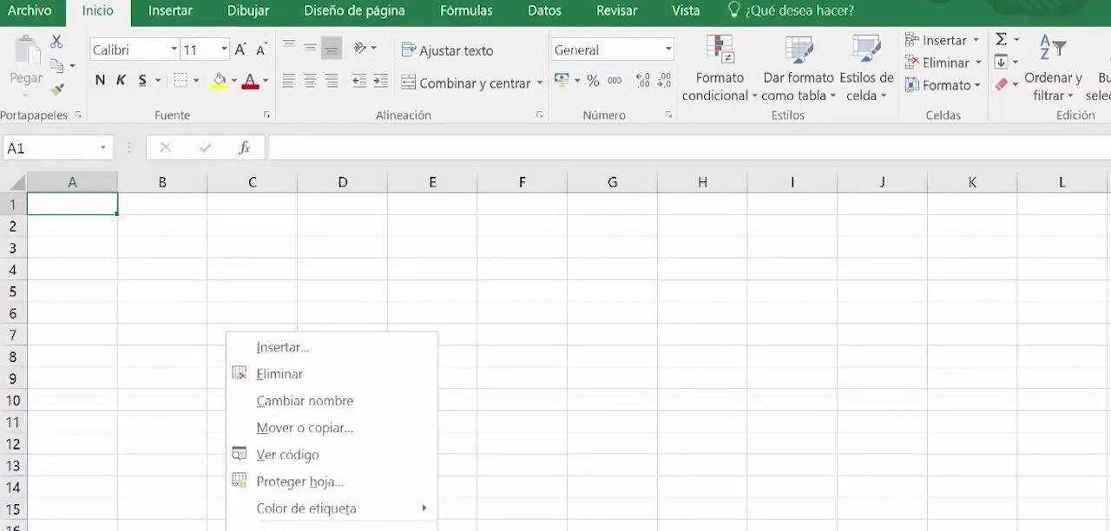1111x531 pixels.
Task: Click the Copy icon in Portapapeles
Action: click(57, 66)
